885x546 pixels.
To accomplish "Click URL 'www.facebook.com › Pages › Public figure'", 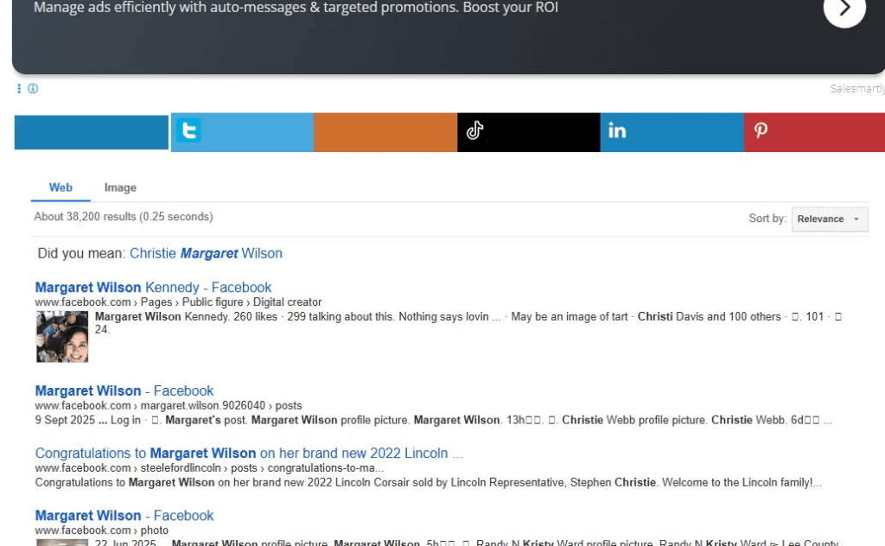I will point(178,302).
